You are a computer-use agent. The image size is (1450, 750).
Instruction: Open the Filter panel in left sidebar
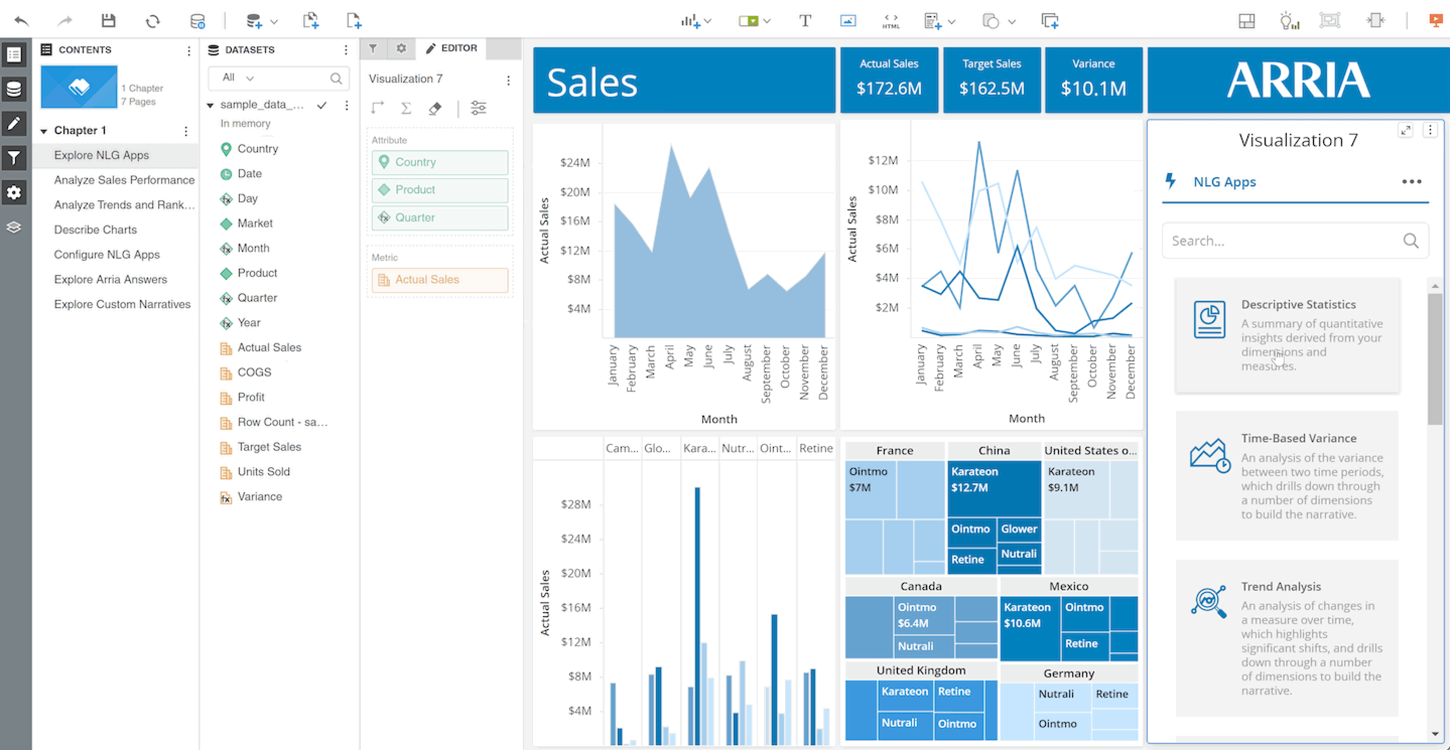14,158
